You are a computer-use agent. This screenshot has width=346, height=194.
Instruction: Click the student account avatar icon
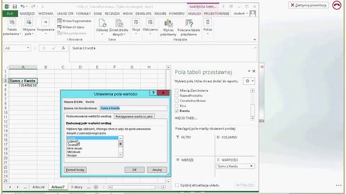(x=252, y=13)
